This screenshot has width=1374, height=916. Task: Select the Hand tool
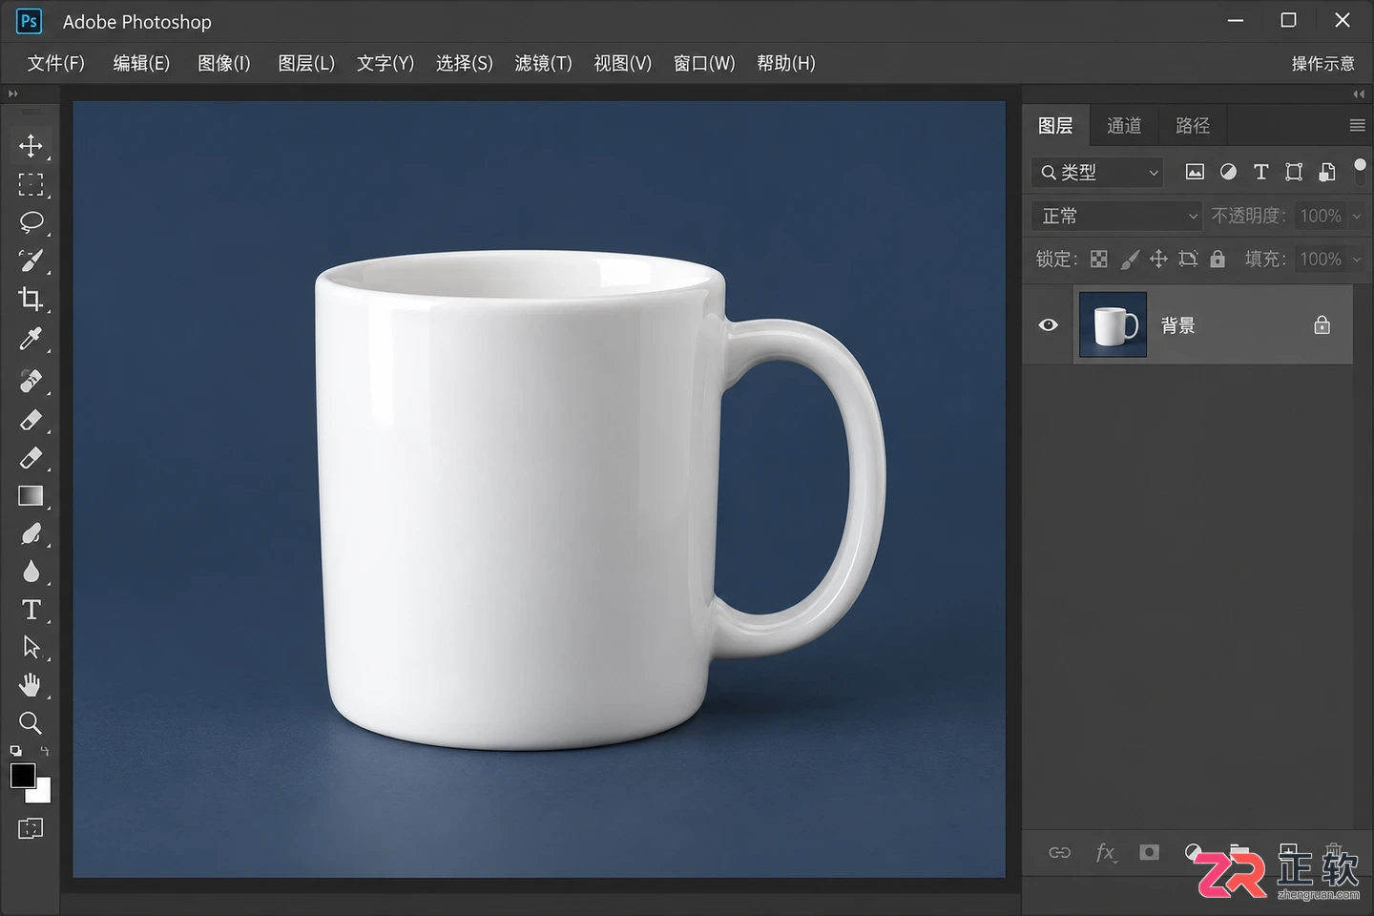click(31, 684)
